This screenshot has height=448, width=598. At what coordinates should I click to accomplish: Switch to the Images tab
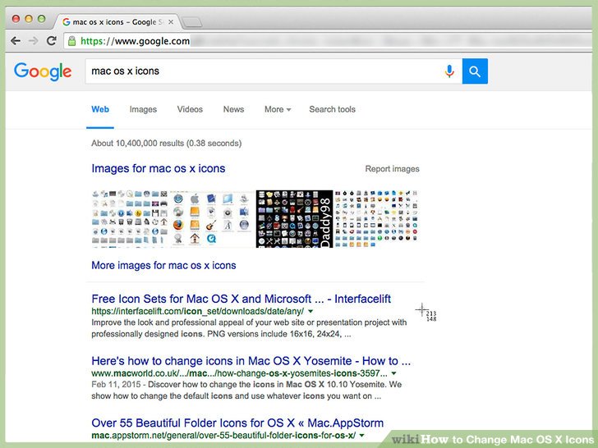pos(143,109)
